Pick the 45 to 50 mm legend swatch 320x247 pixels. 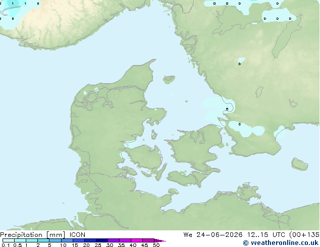(148, 240)
